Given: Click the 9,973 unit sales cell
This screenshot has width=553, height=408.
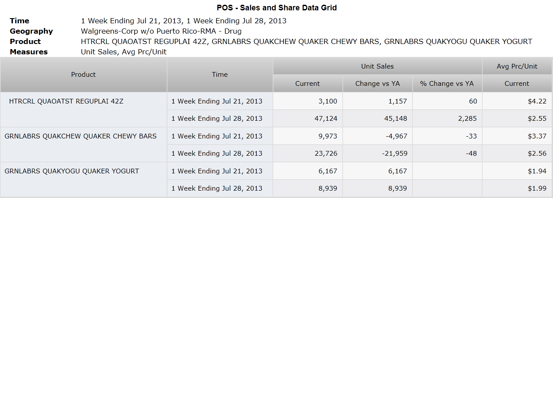Looking at the screenshot, I should [308, 136].
